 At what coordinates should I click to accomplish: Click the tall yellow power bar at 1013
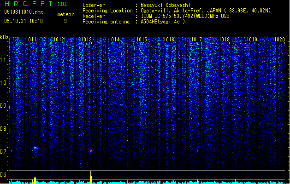coord(91,178)
